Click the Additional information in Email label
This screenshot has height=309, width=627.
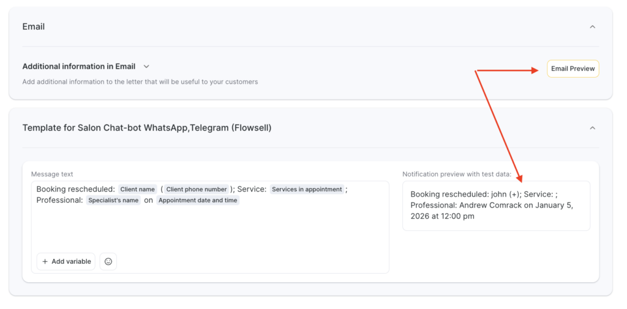coord(79,67)
